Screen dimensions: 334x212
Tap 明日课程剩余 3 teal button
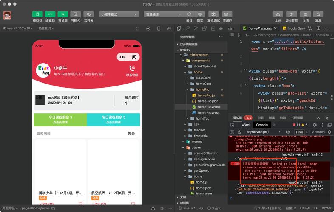pyautogui.click(x=113, y=120)
